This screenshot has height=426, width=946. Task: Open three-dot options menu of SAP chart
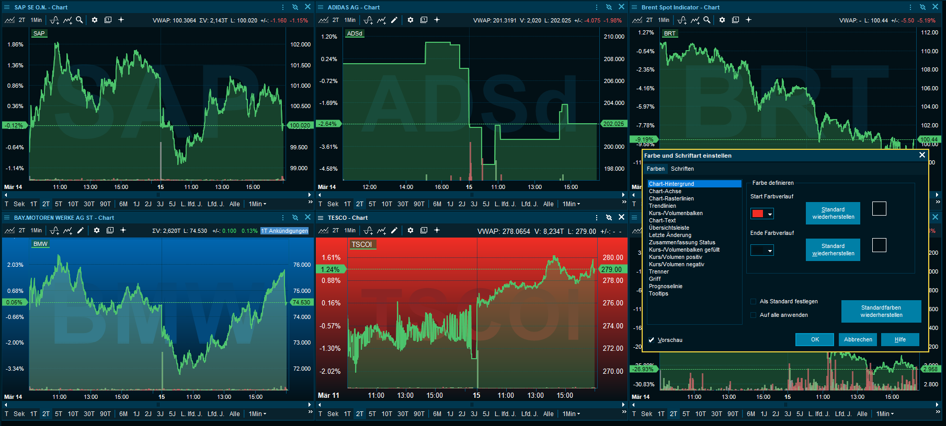pos(283,7)
